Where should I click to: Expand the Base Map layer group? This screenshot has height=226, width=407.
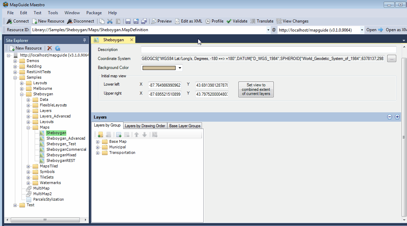pyautogui.click(x=97, y=141)
